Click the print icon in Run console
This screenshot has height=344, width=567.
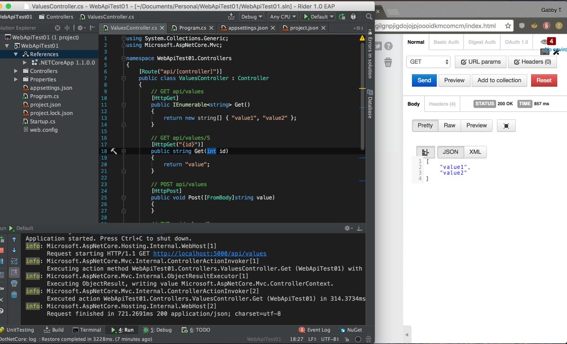tap(14, 284)
